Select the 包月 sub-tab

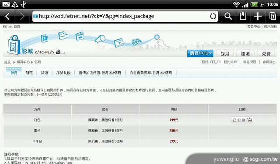[x=14, y=73]
